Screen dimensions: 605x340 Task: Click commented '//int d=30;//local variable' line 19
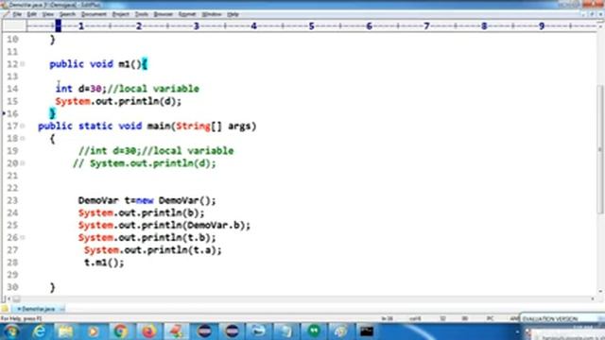pyautogui.click(x=156, y=151)
